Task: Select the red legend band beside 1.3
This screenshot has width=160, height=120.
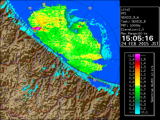Action: coord(137,63)
